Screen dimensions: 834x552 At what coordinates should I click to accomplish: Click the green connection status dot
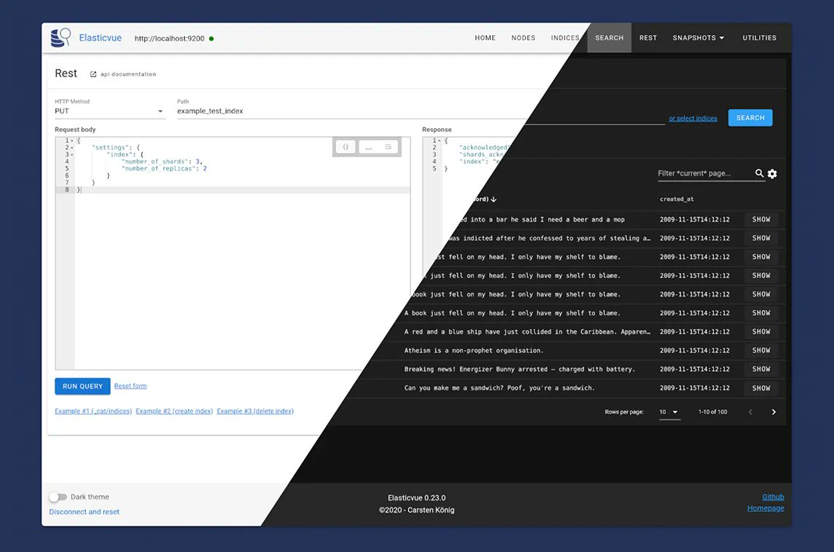coord(211,39)
